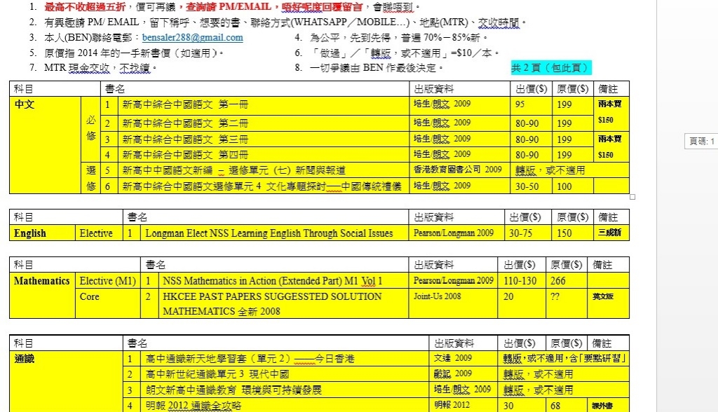
Task: Click the 明報 2012 通識全攻略 book title
Action: (x=194, y=406)
